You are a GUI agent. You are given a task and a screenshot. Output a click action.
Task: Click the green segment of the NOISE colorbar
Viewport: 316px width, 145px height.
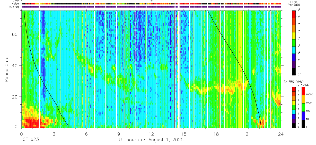click(303, 107)
